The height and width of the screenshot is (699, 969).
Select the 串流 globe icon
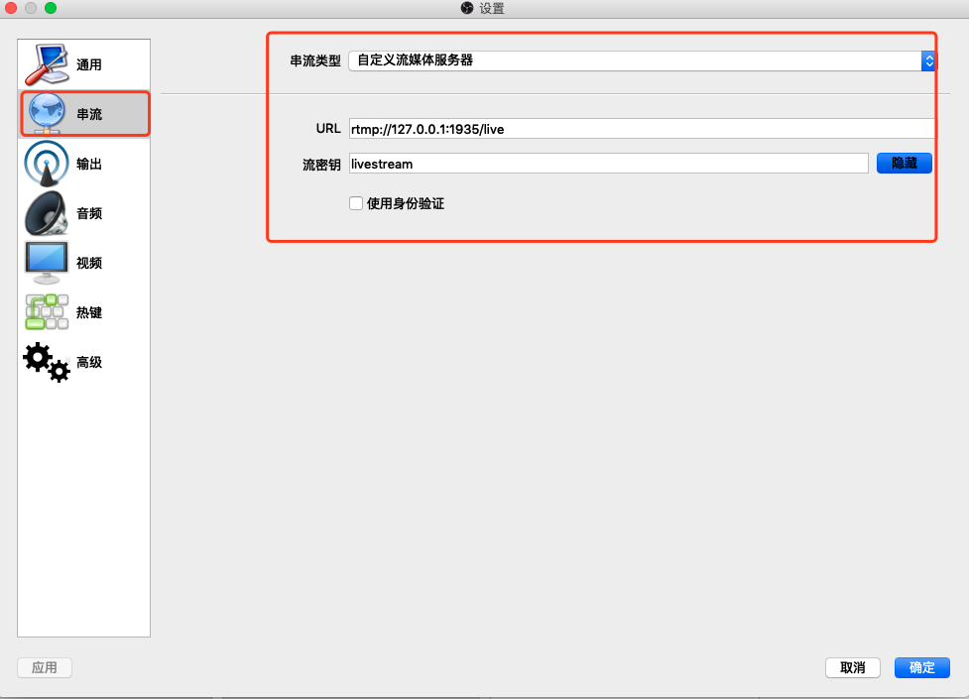[47, 114]
